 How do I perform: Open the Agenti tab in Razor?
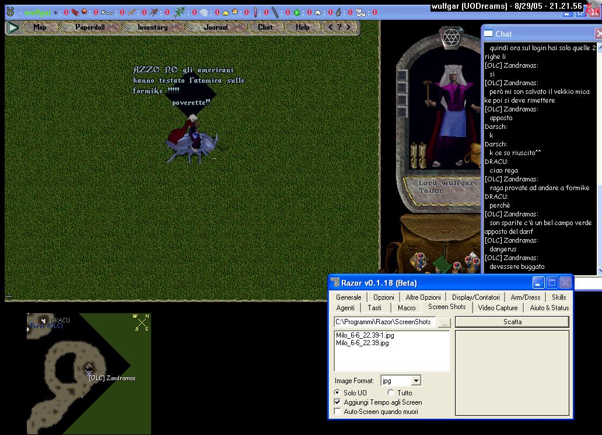click(x=345, y=307)
